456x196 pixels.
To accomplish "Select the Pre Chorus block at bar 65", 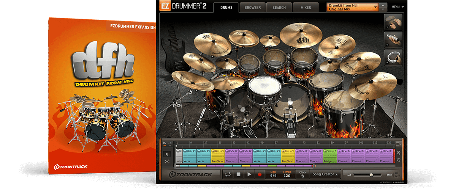I will pos(288,156).
